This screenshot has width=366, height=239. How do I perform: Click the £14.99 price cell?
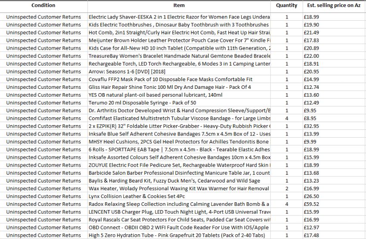(334, 79)
